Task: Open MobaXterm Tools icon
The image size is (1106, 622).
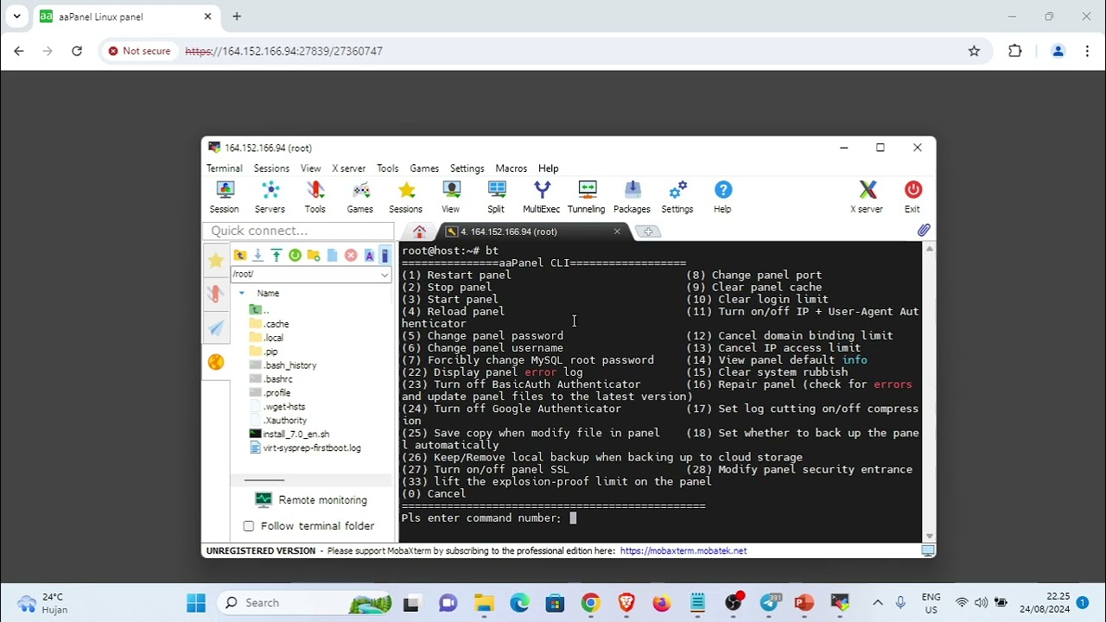Action: [x=315, y=197]
